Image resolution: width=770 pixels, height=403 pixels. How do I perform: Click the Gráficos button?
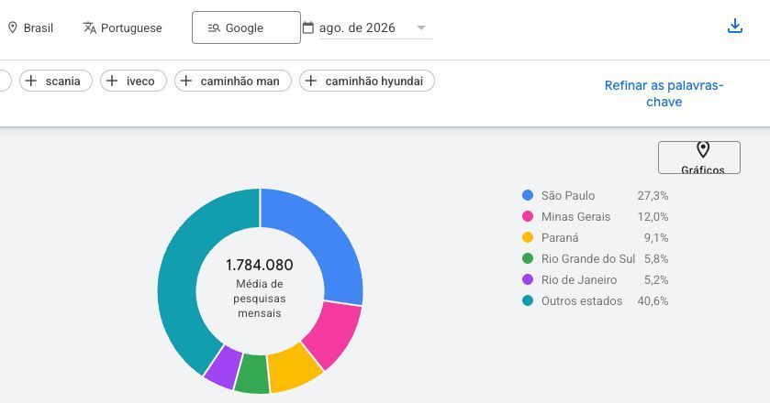699,158
